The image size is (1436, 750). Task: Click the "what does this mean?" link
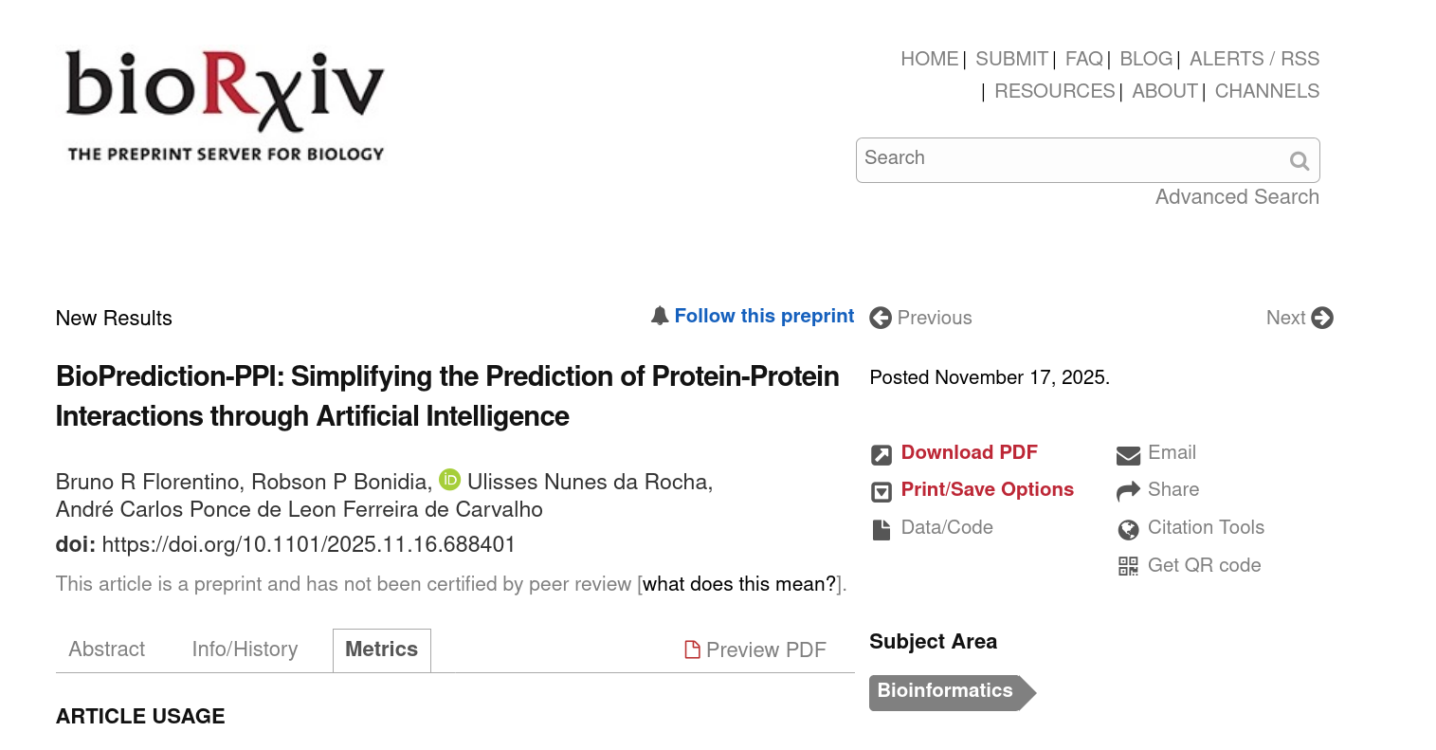(x=739, y=584)
